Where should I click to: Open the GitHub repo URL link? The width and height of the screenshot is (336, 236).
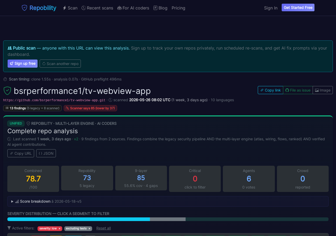pos(54,100)
